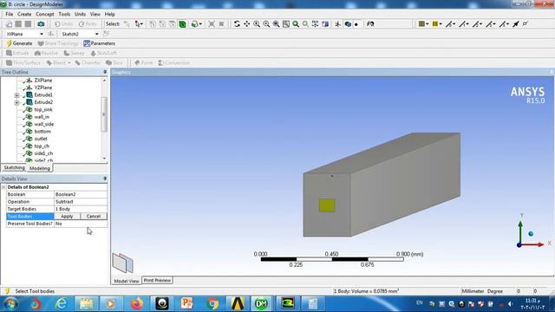
Task: Open the Parameters manager
Action: (99, 43)
